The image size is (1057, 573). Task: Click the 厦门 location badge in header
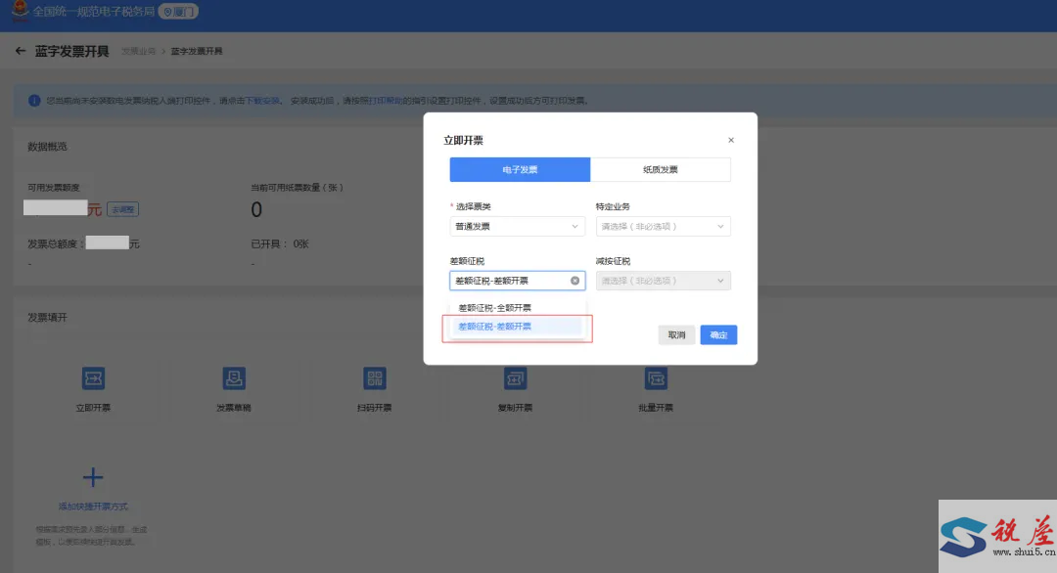178,12
